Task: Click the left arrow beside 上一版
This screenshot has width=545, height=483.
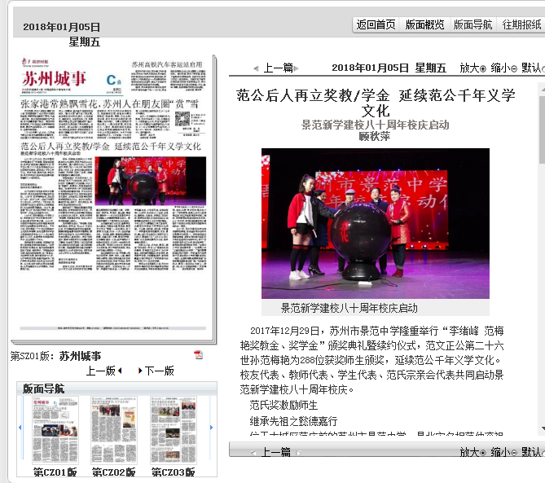Action: point(121,371)
